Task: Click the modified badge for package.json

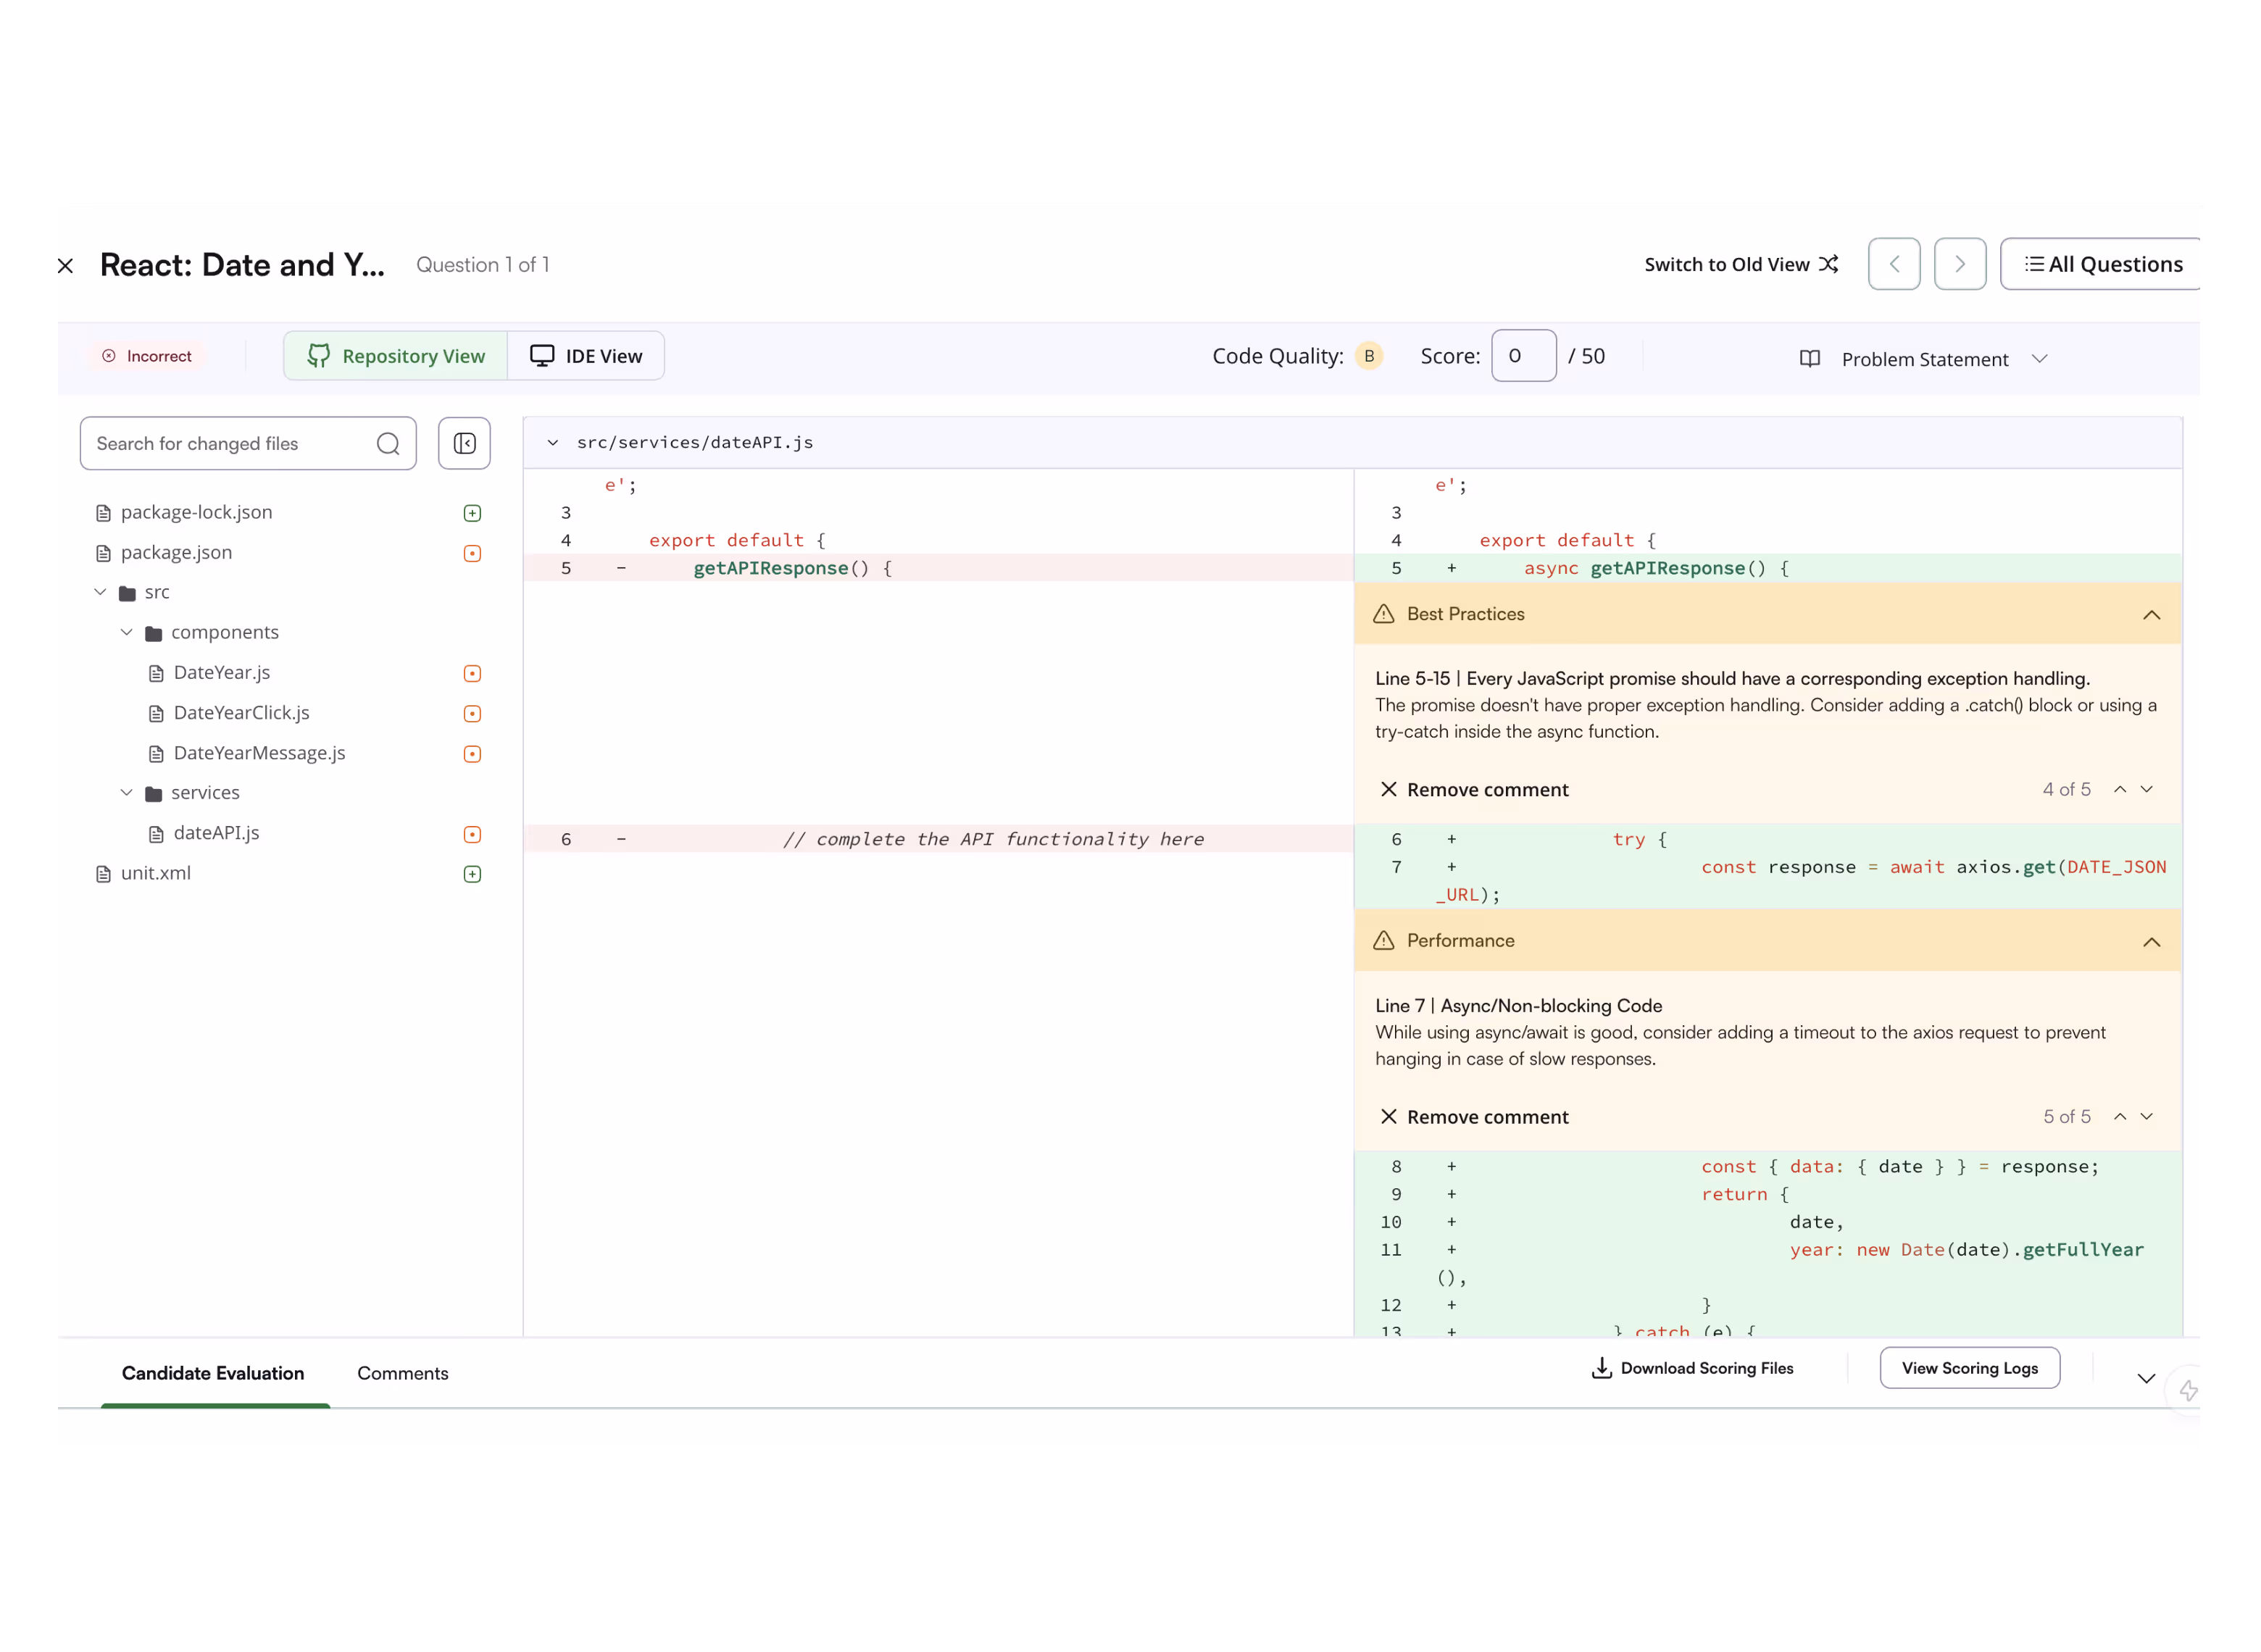Action: (x=472, y=553)
